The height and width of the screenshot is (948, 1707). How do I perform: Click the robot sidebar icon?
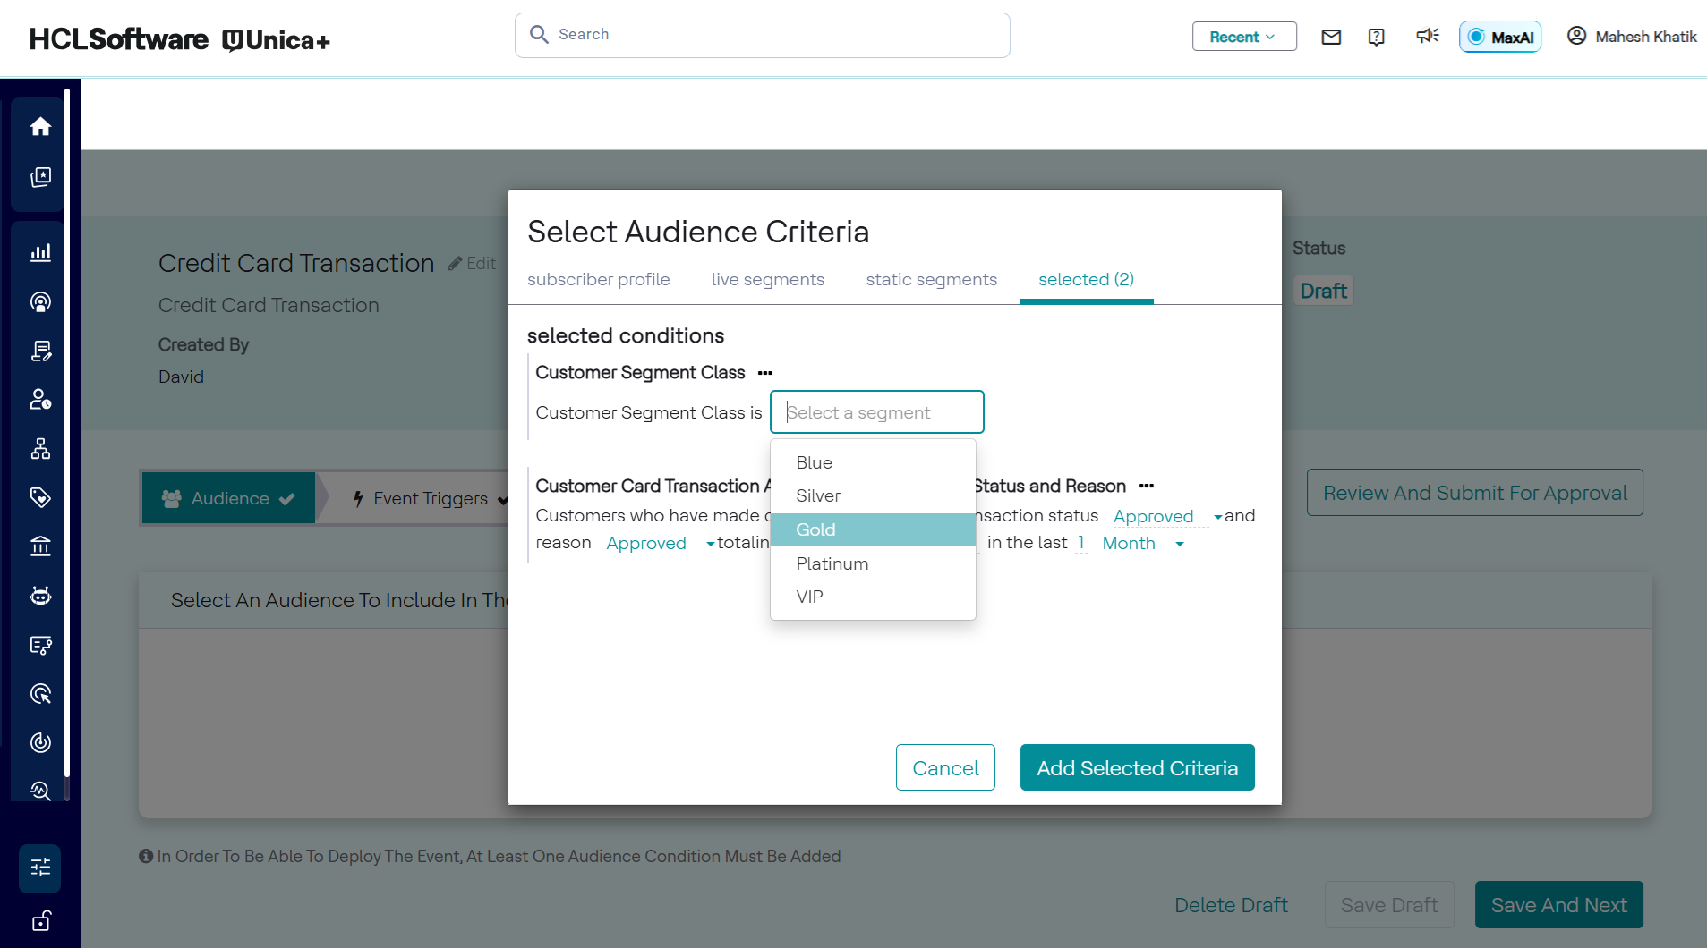click(x=40, y=596)
